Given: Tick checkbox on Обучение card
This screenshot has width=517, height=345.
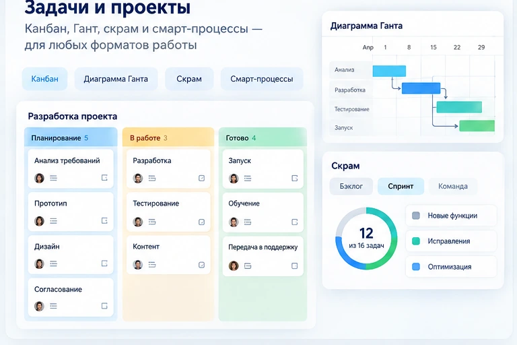Looking at the screenshot, I should (x=295, y=222).
